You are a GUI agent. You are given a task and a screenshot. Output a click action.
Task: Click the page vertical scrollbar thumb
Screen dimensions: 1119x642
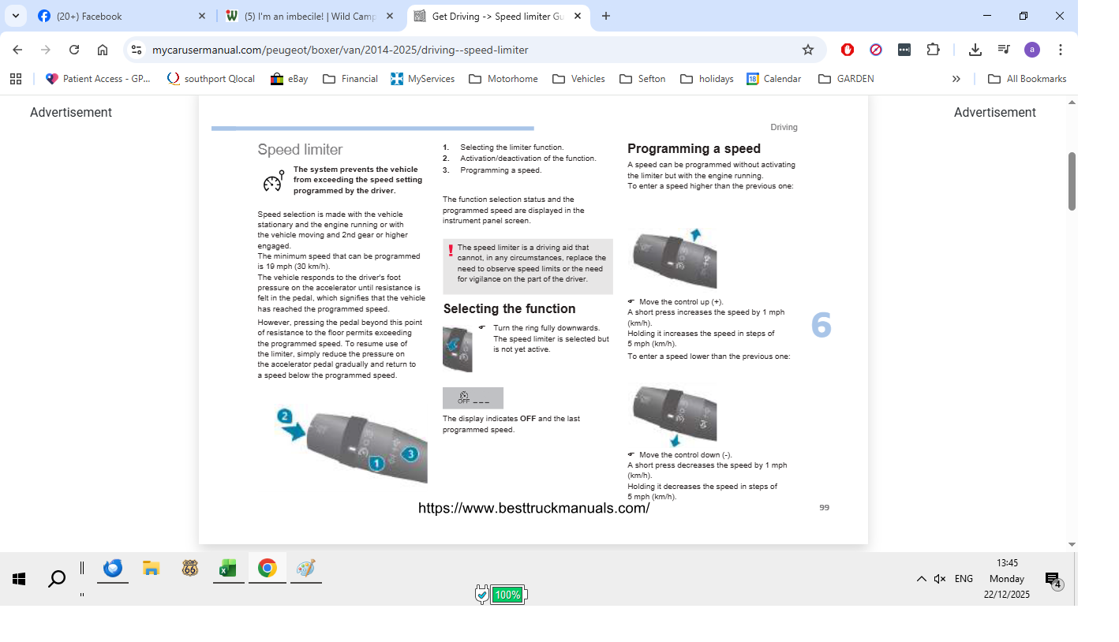[x=1072, y=181]
